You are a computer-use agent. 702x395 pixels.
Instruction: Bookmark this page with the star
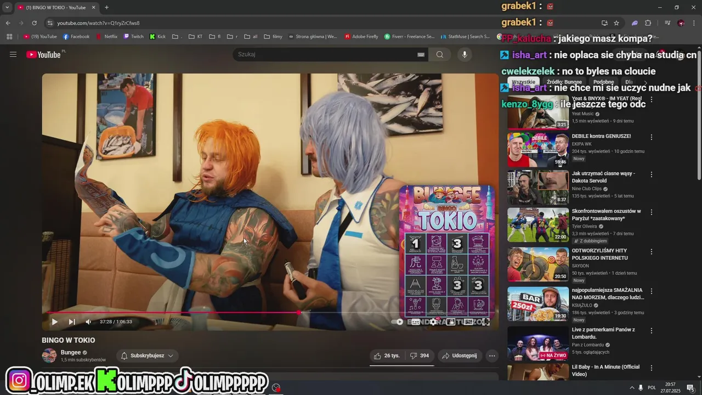click(616, 23)
